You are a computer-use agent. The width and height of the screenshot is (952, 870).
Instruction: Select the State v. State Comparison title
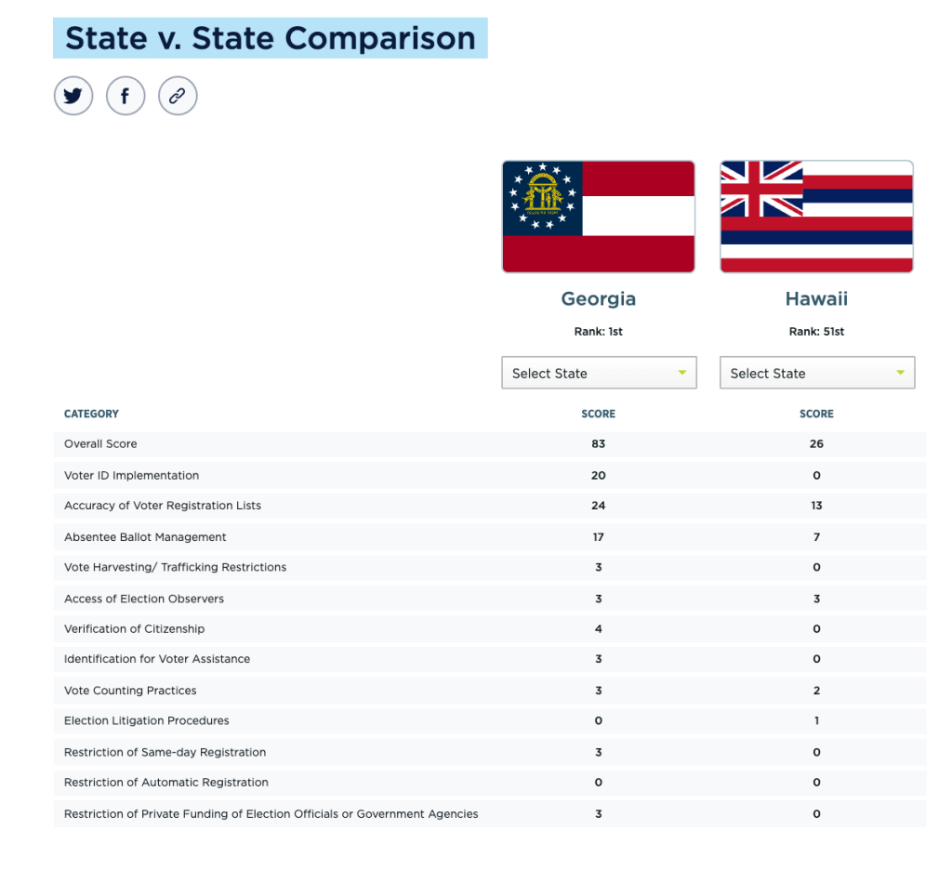tap(271, 38)
